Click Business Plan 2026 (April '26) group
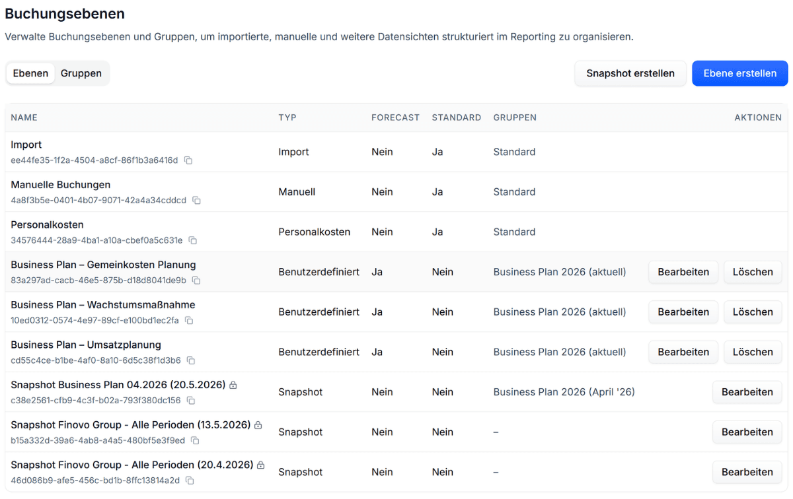 pyautogui.click(x=564, y=392)
